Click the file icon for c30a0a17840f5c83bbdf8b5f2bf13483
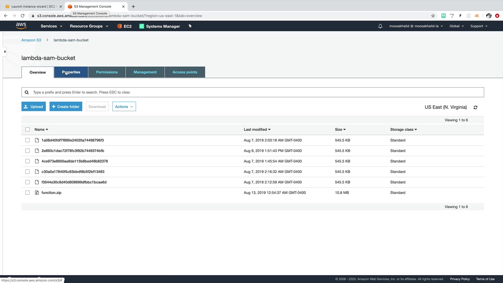Screen dimensions: 503x283 [x=37, y=172]
